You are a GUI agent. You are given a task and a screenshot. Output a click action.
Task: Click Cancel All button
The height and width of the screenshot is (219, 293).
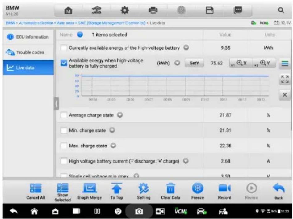[36, 191]
